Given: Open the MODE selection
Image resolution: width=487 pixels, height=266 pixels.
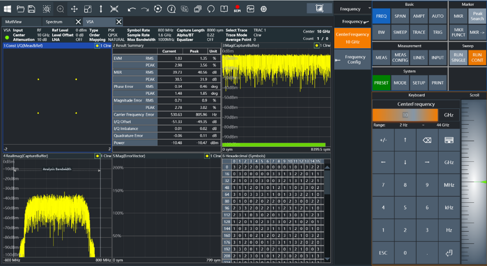Looking at the screenshot, I should [400, 83].
